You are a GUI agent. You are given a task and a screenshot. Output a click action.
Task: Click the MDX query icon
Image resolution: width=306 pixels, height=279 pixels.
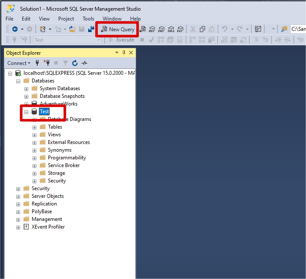[152, 29]
